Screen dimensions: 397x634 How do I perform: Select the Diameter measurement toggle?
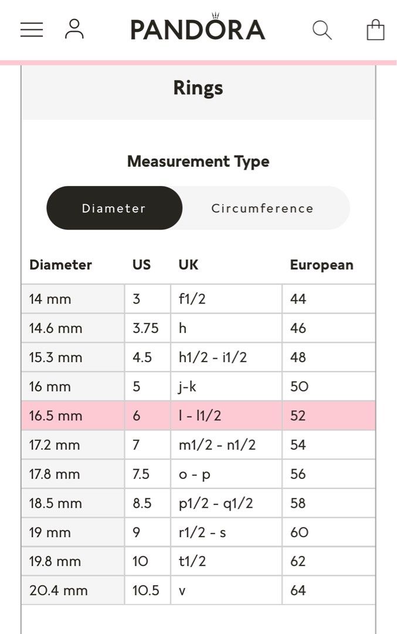[x=114, y=208]
